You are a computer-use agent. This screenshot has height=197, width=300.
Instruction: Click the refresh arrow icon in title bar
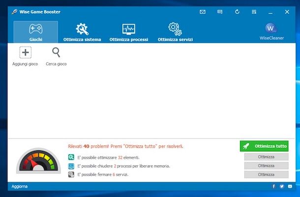(237, 12)
